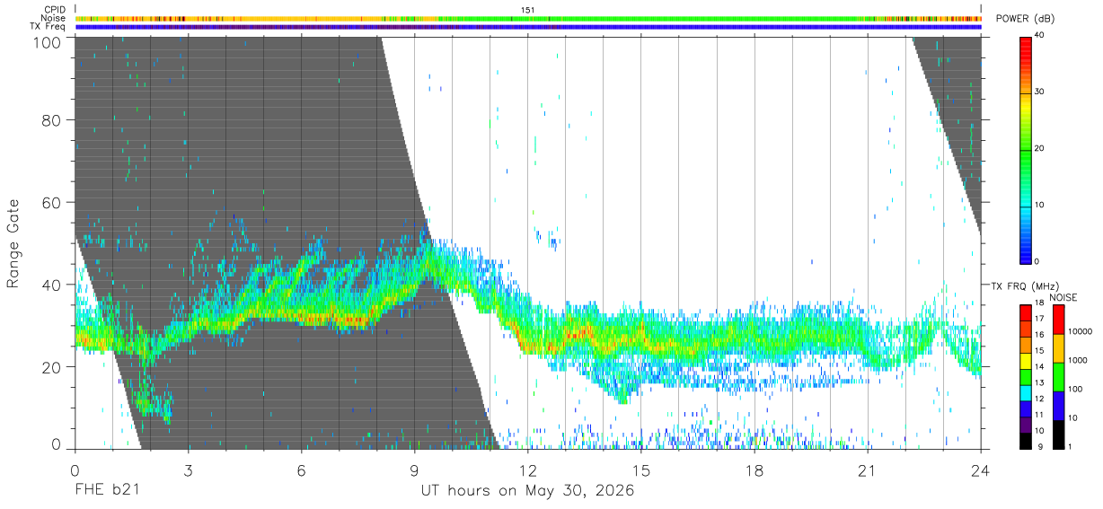Click the "TX Freq" label at top left

pos(49,27)
